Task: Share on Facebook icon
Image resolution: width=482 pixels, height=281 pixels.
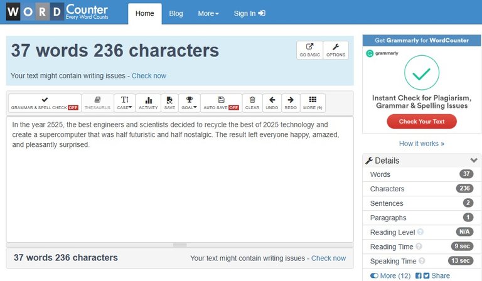Action: click(x=419, y=276)
